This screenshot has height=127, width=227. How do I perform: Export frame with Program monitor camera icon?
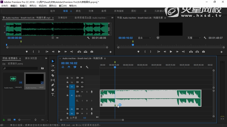click(x=203, y=52)
